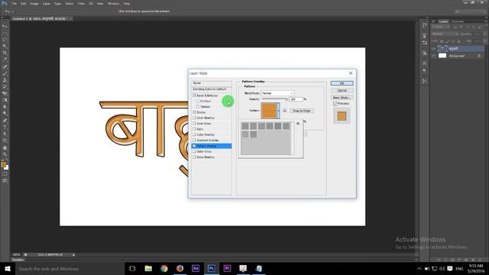Viewport: 489px width, 275px height.
Task: Open Layers panel blend mode dropdown
Action: (x=445, y=34)
